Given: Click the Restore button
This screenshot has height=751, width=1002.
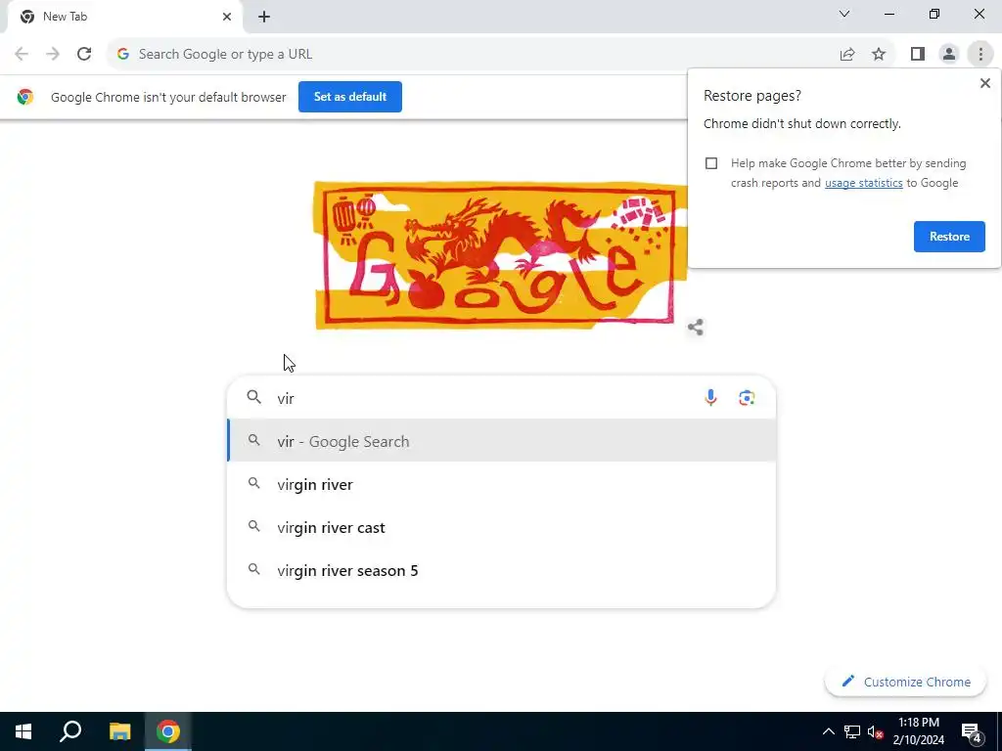Looking at the screenshot, I should [949, 237].
